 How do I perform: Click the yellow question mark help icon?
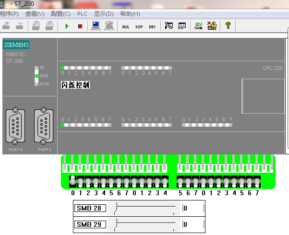[x=228, y=26]
